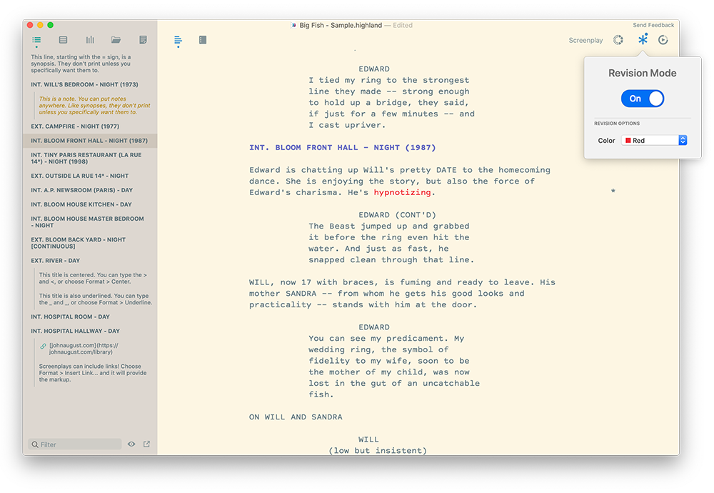Turn off the Revision Mode switch
Screen dimensions: 714x493
click(642, 98)
